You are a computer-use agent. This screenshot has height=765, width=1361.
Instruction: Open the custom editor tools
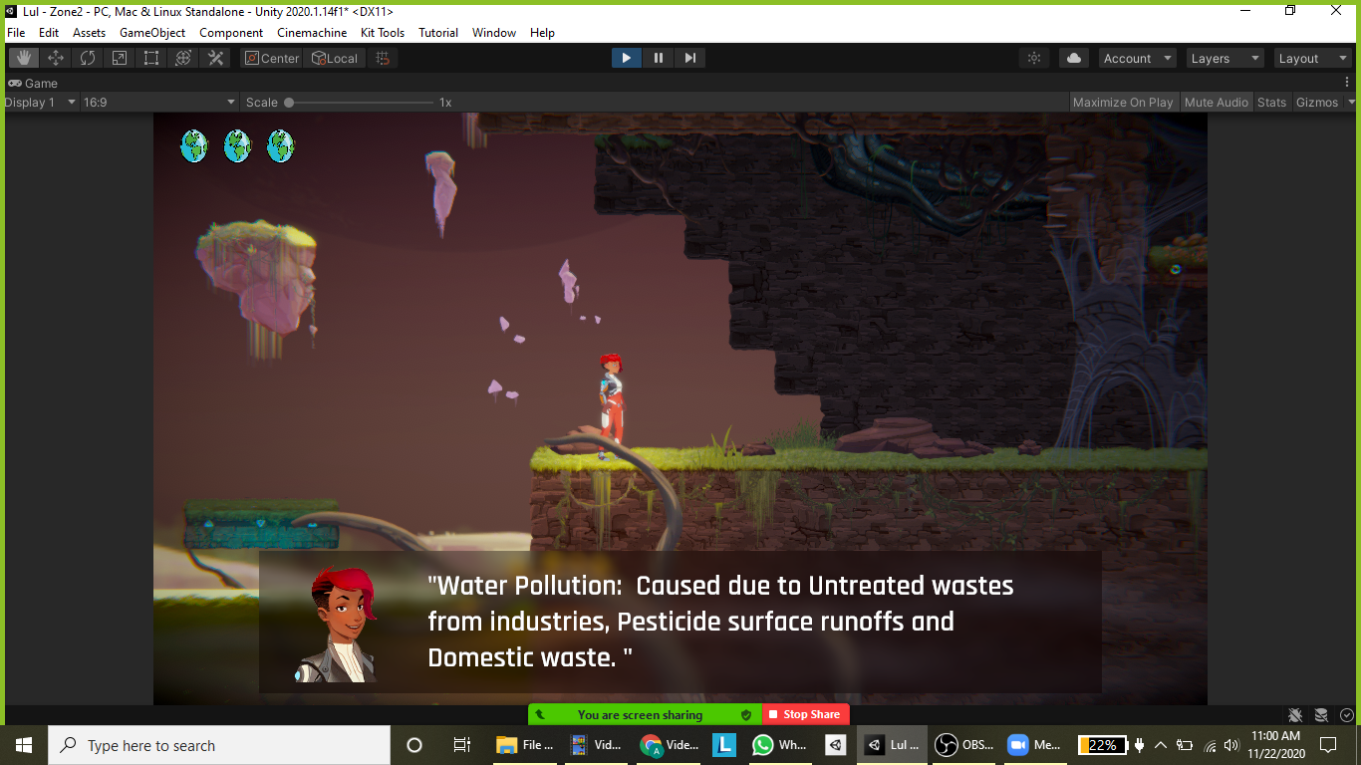click(215, 58)
